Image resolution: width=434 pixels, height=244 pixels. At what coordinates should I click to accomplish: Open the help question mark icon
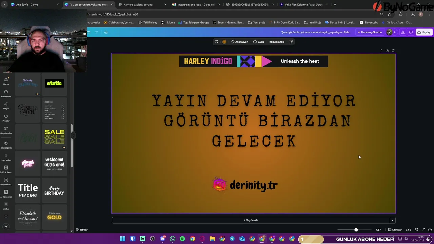[430, 230]
